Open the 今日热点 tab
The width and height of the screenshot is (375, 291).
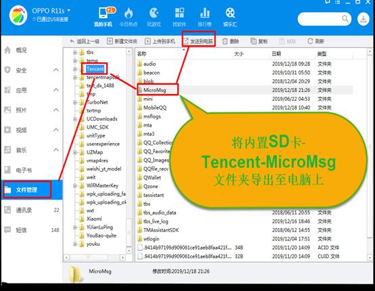129,17
